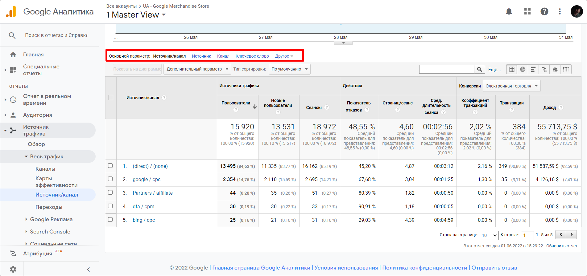
Task: Click the dashboard icon for Специальные отчеты
Action: (x=13, y=70)
